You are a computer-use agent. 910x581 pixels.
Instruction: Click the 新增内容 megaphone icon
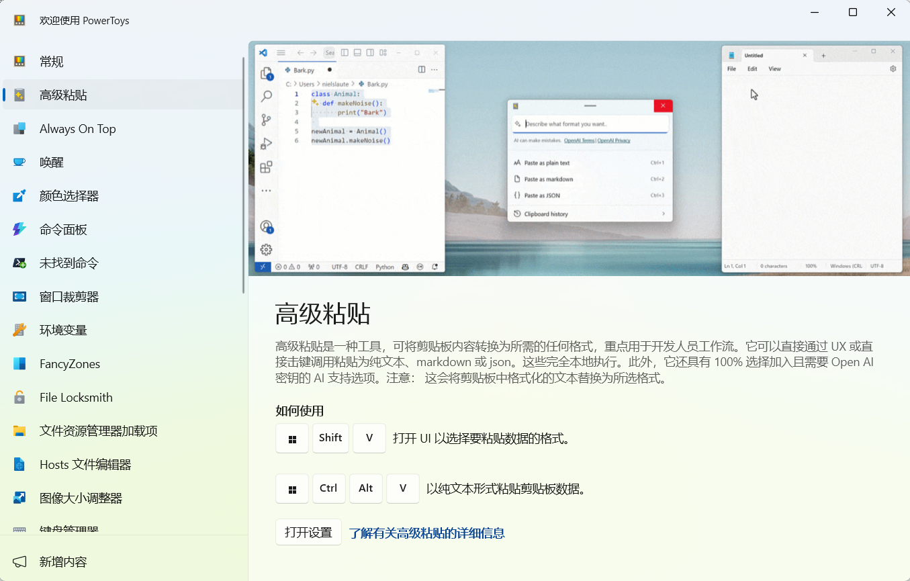click(x=19, y=562)
